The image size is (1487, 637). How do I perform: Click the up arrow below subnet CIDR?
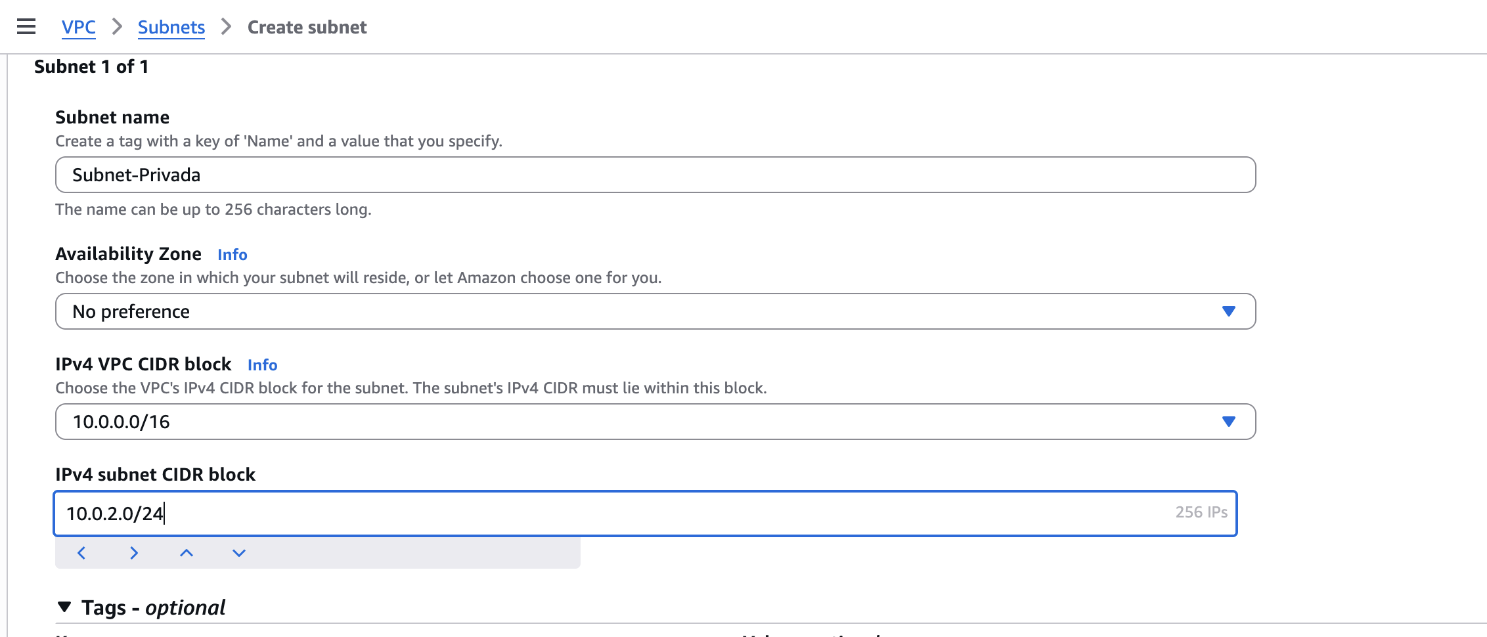tap(187, 553)
